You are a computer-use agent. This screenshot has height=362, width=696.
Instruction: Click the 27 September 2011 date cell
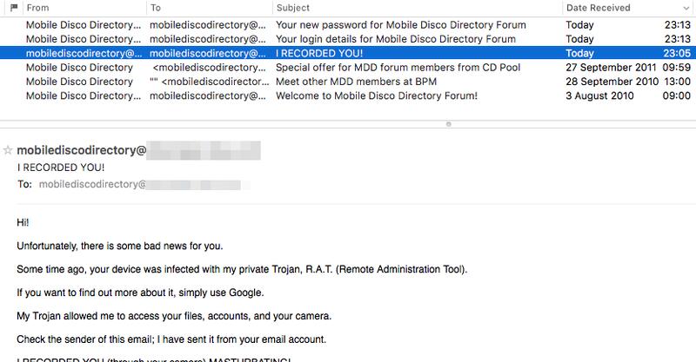tap(611, 68)
